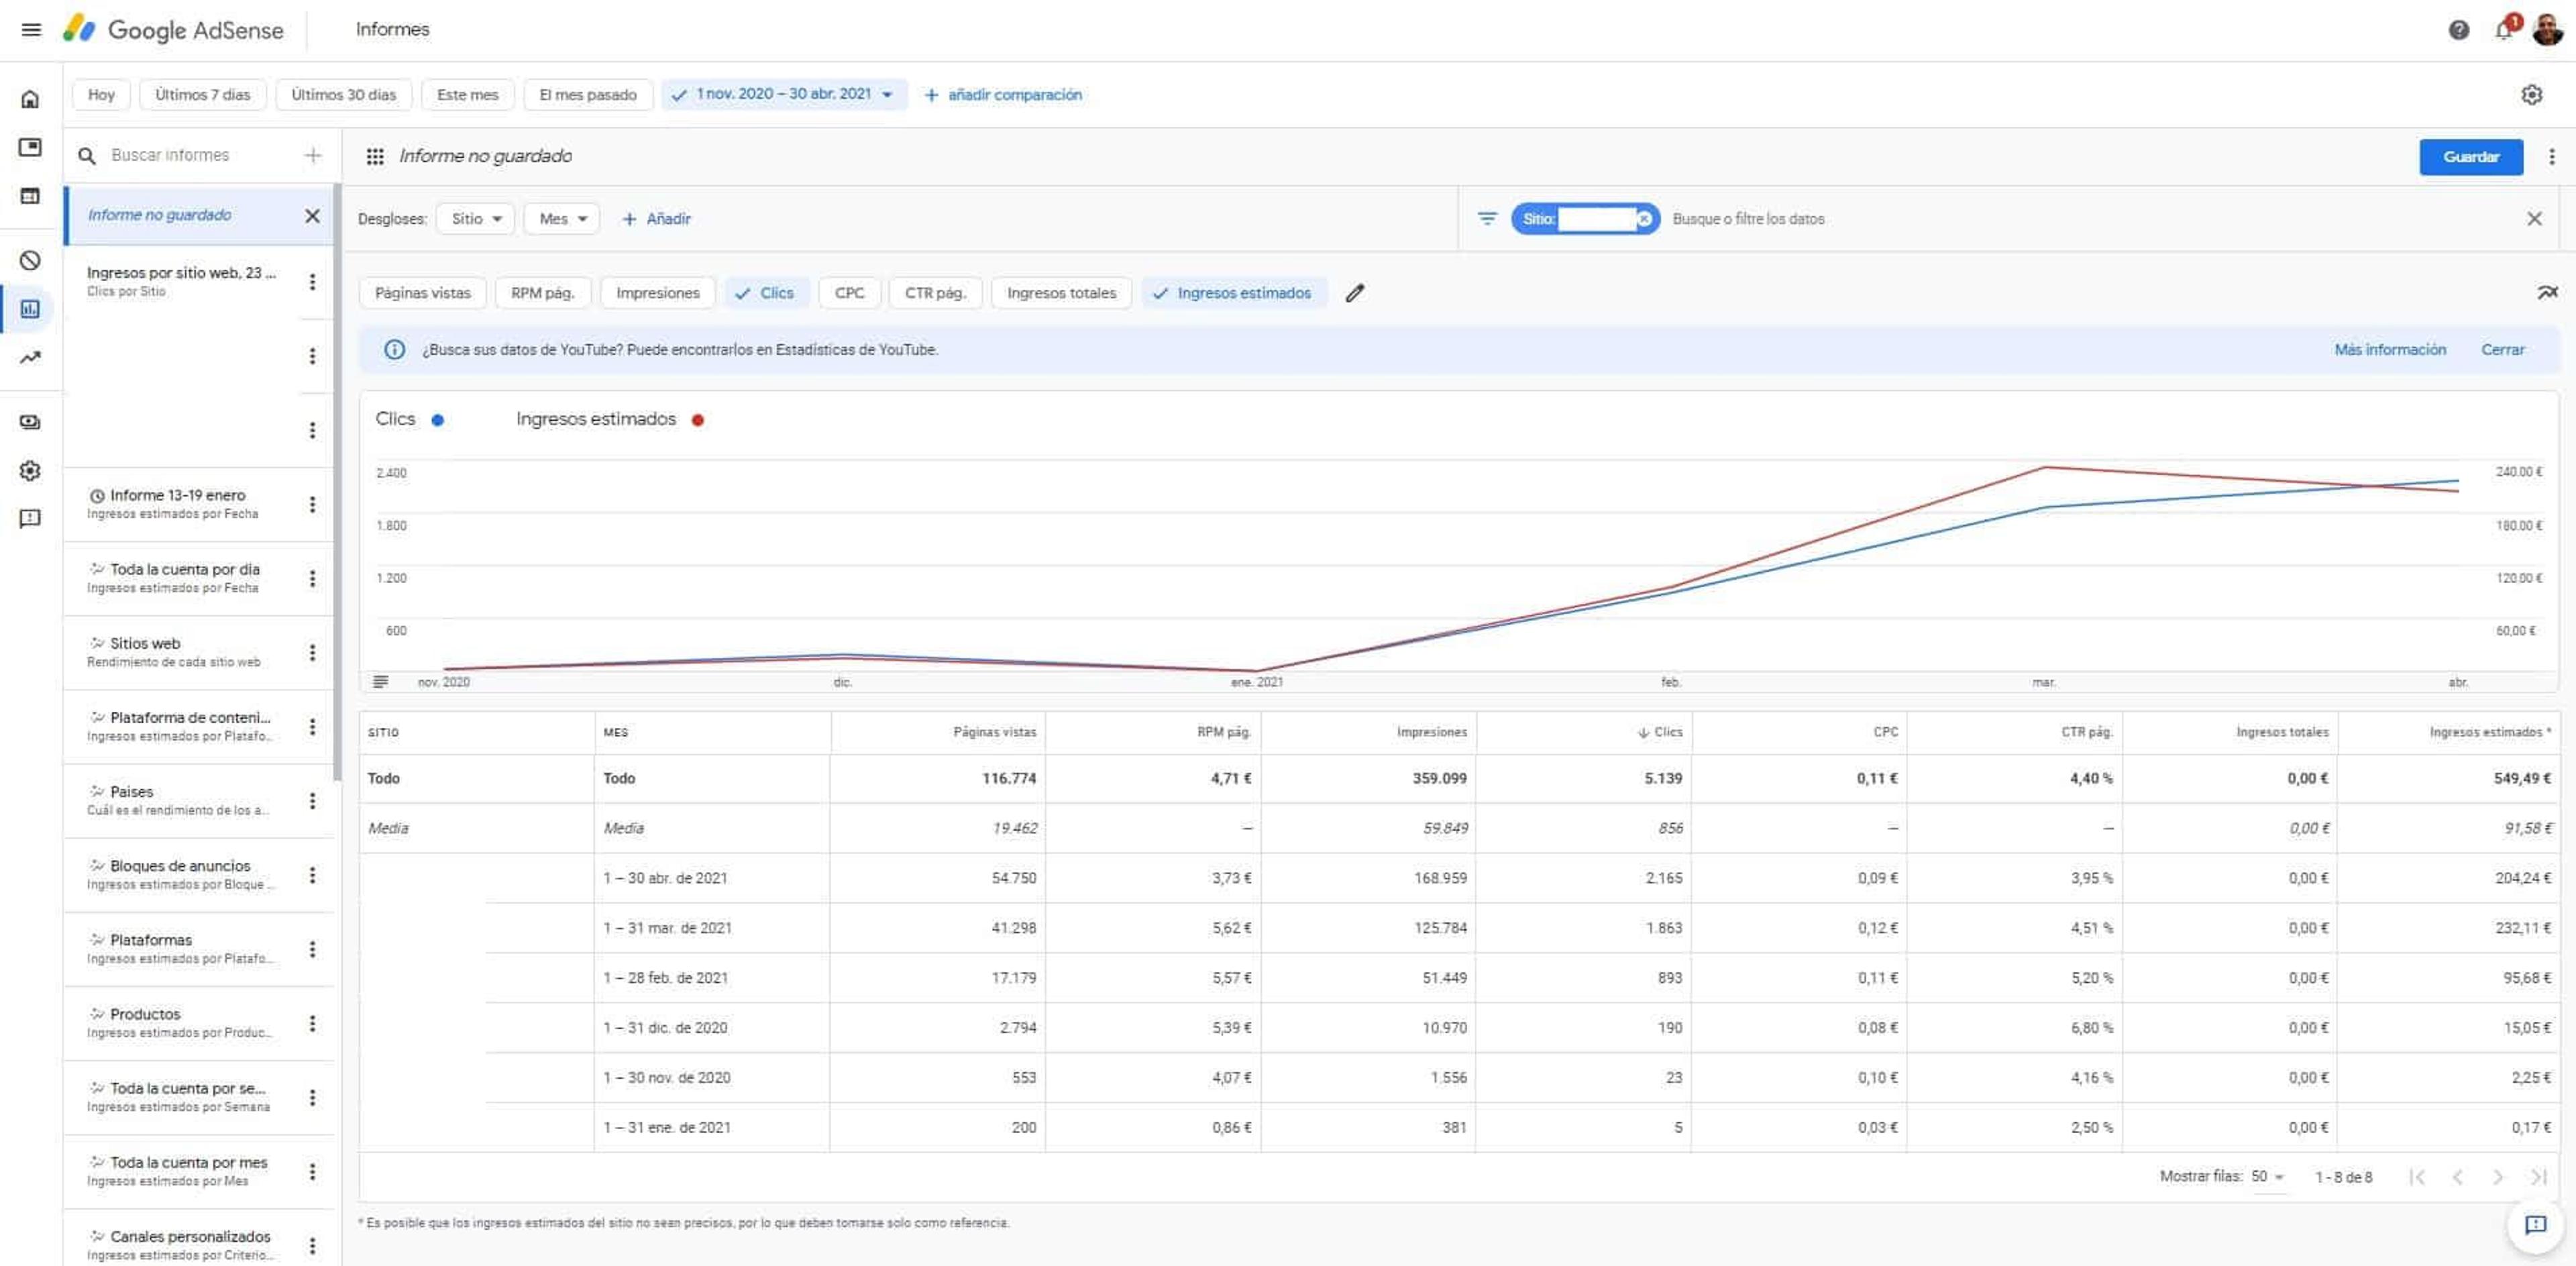This screenshot has height=1266, width=2576.
Task: Enable CPC metric chip
Action: point(849,293)
